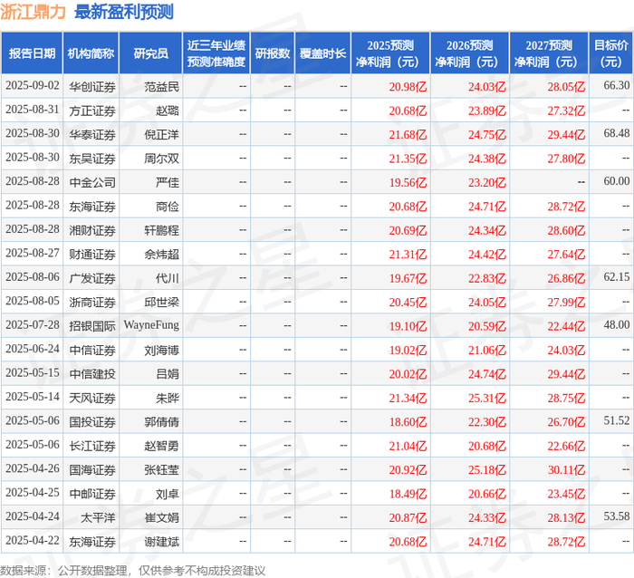
Task: Click target price 62.15
Action: (617, 277)
